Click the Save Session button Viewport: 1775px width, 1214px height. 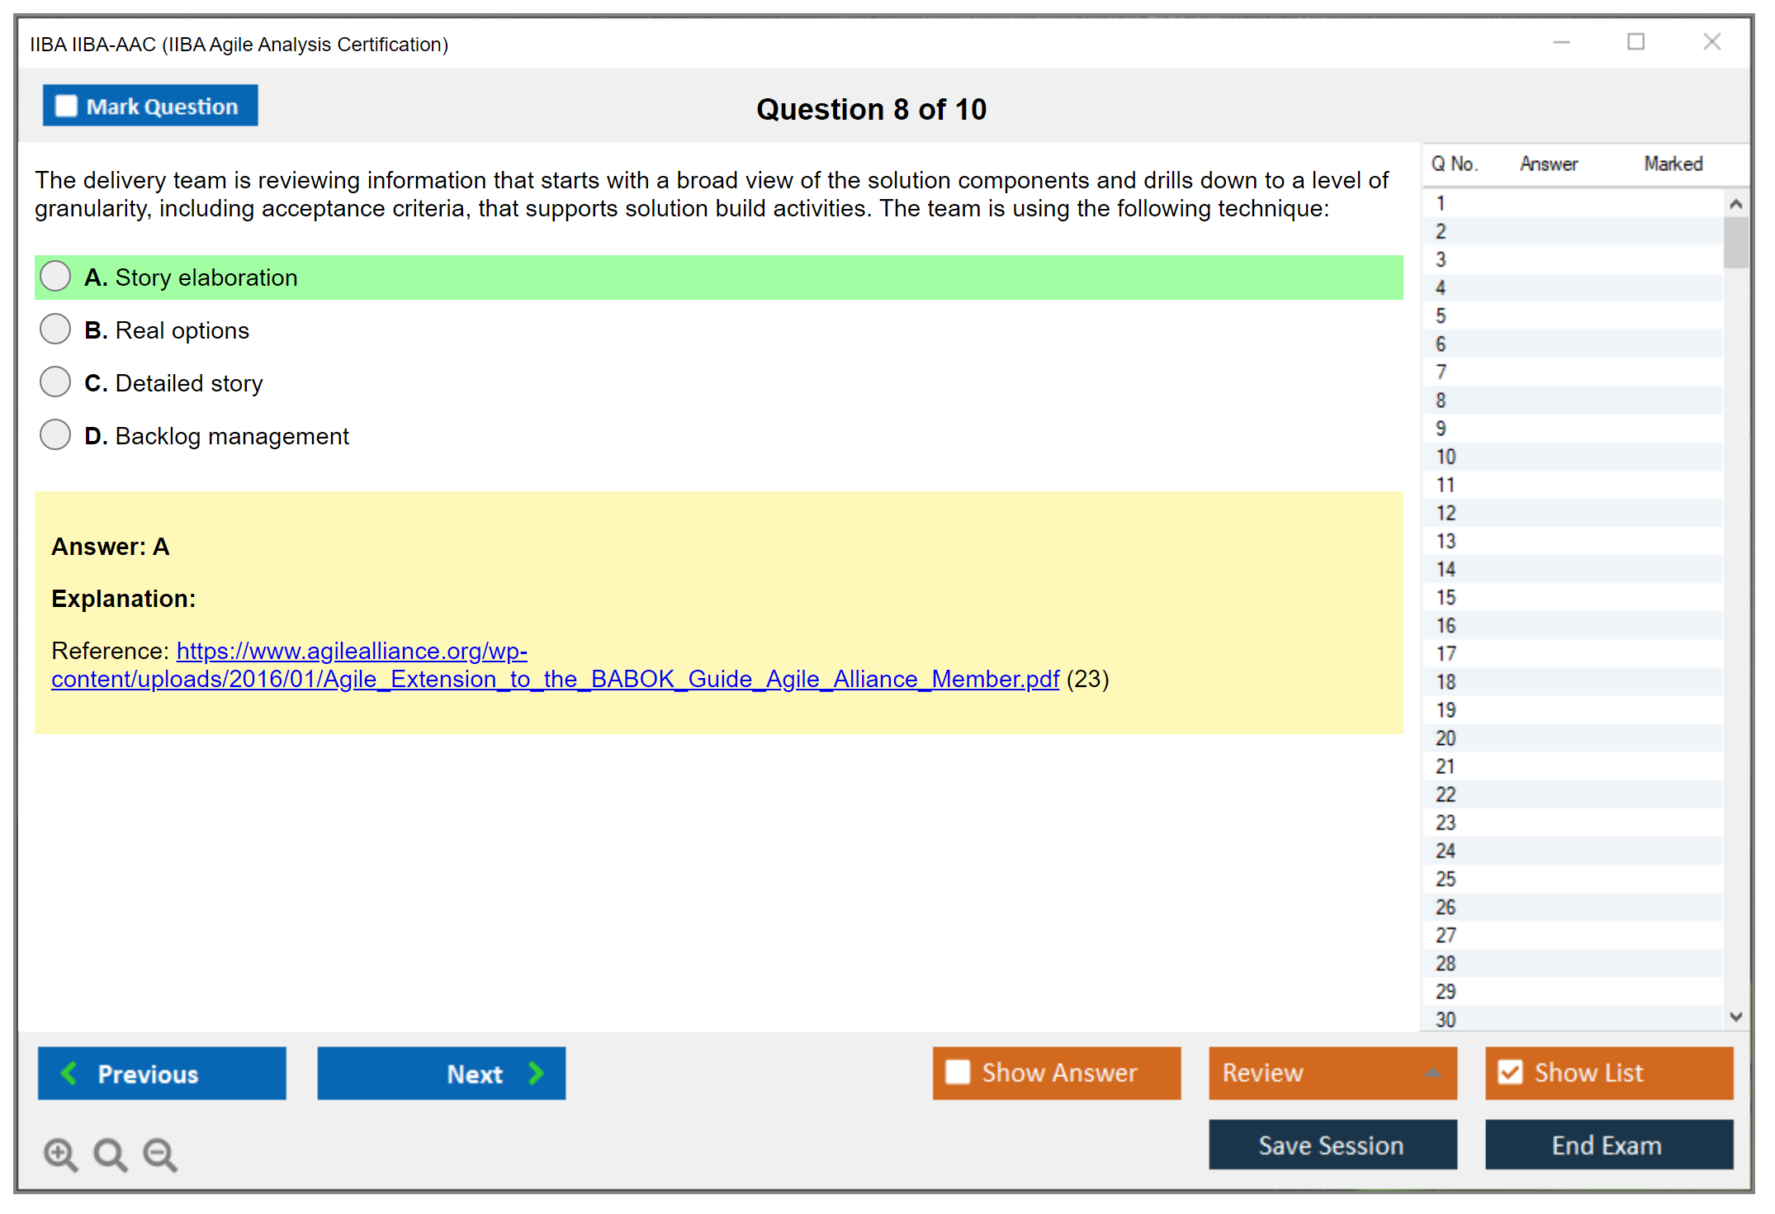1332,1145
